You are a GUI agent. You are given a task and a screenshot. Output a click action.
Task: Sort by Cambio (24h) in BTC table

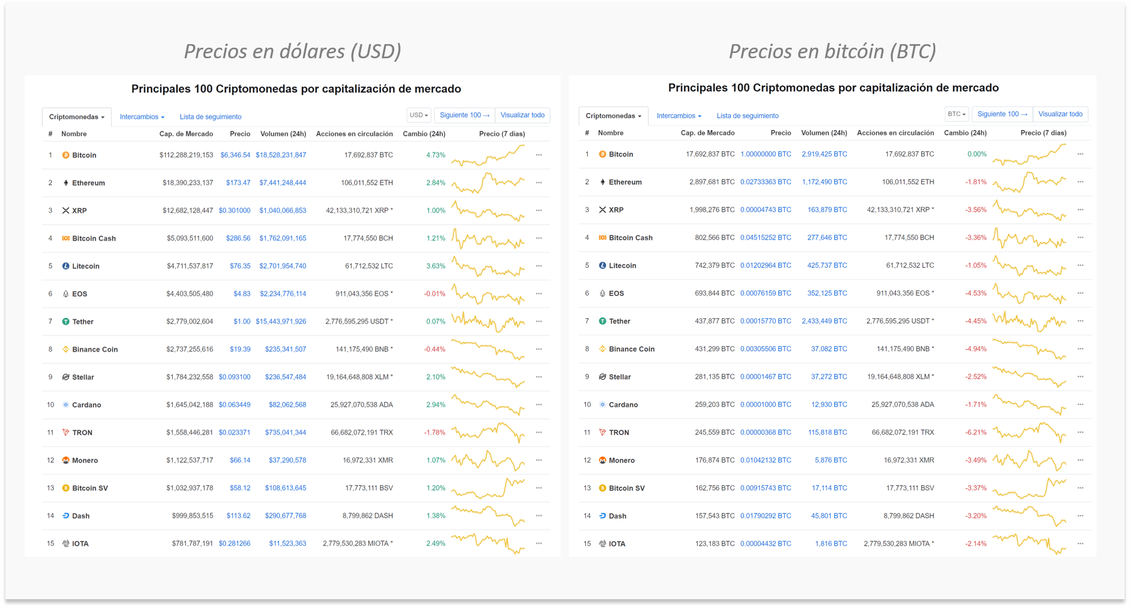click(x=965, y=133)
